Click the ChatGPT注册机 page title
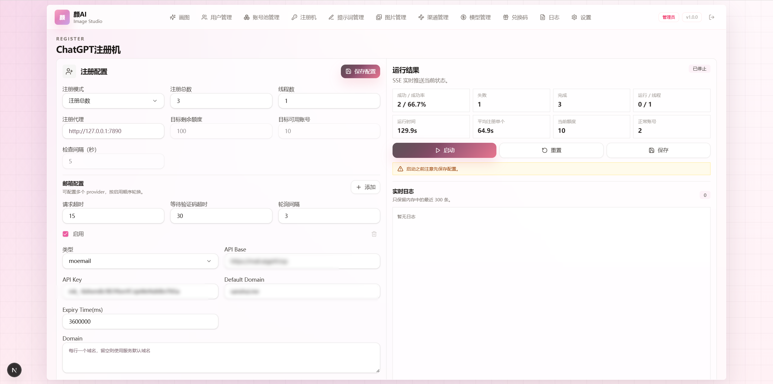The width and height of the screenshot is (773, 384). [88, 50]
